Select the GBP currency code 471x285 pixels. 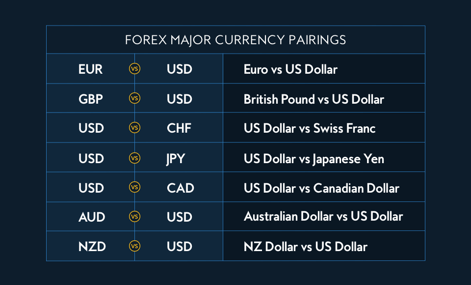tap(91, 99)
